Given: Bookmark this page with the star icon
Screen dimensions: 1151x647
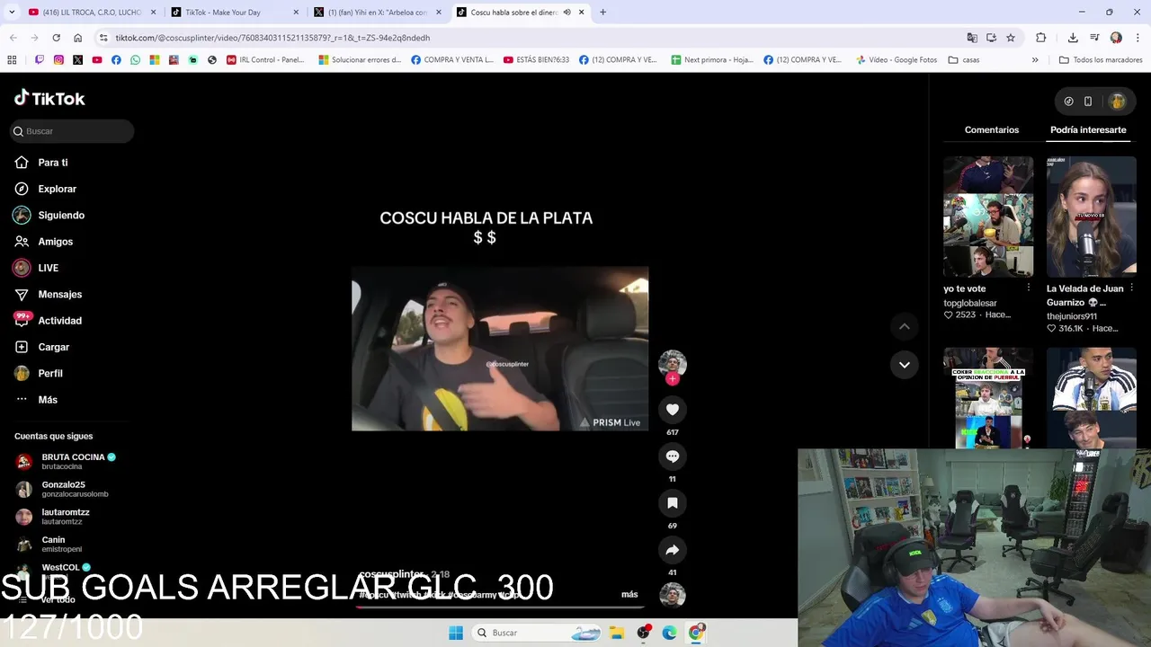Looking at the screenshot, I should click(1011, 38).
